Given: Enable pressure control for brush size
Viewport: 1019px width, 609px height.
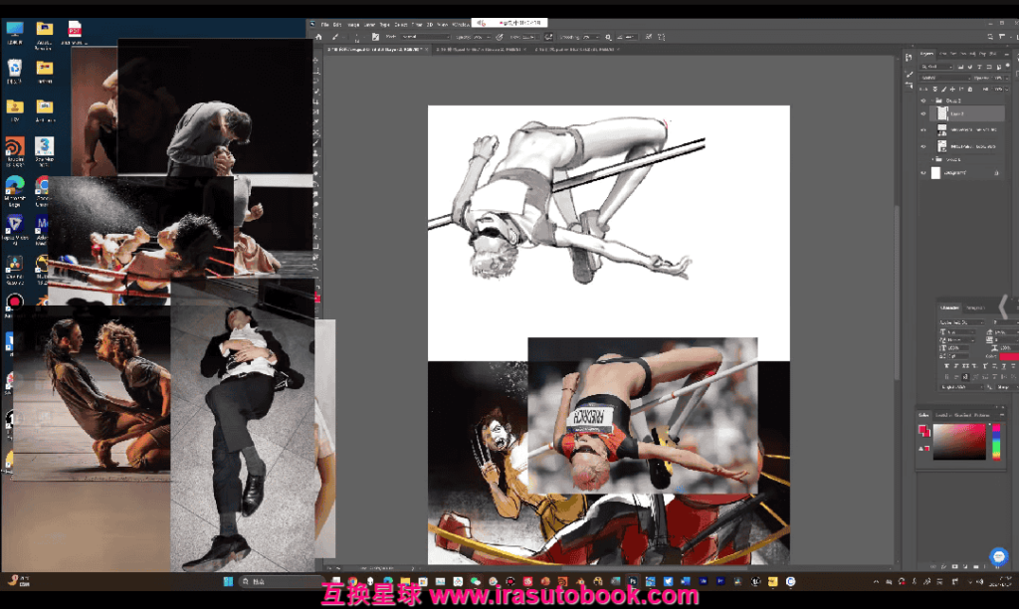Looking at the screenshot, I should pos(649,37).
